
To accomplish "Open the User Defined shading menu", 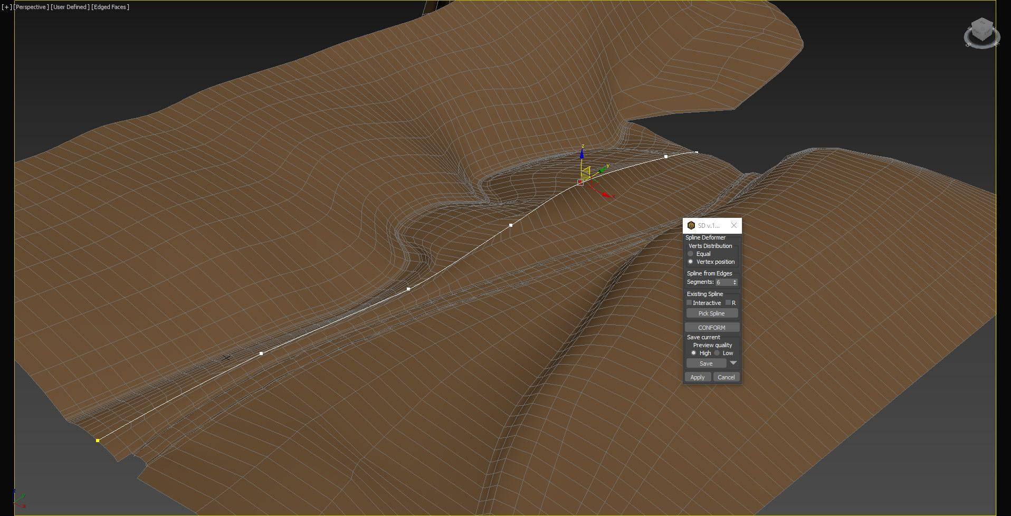I will pyautogui.click(x=70, y=7).
